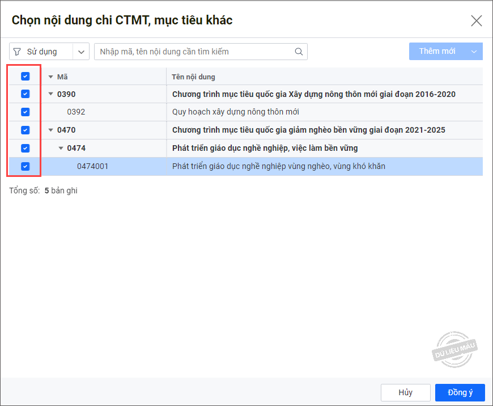This screenshot has width=493, height=406.
Task: Toggle the select-all header checkbox
Action: pyautogui.click(x=25, y=76)
